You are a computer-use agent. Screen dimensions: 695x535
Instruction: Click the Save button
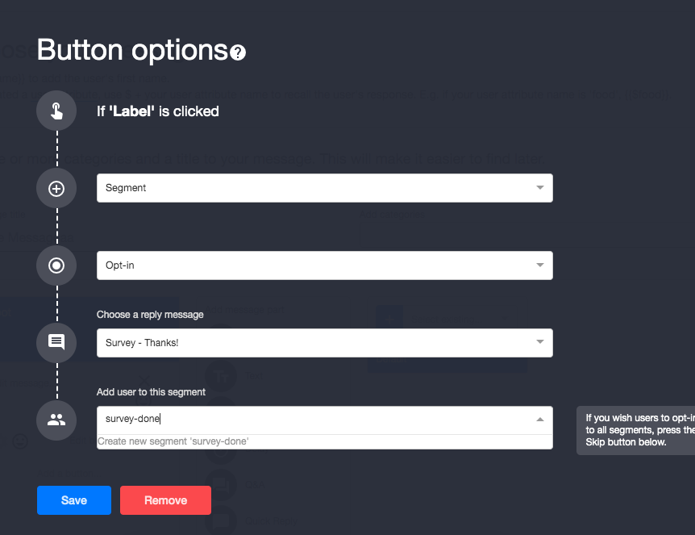tap(74, 500)
